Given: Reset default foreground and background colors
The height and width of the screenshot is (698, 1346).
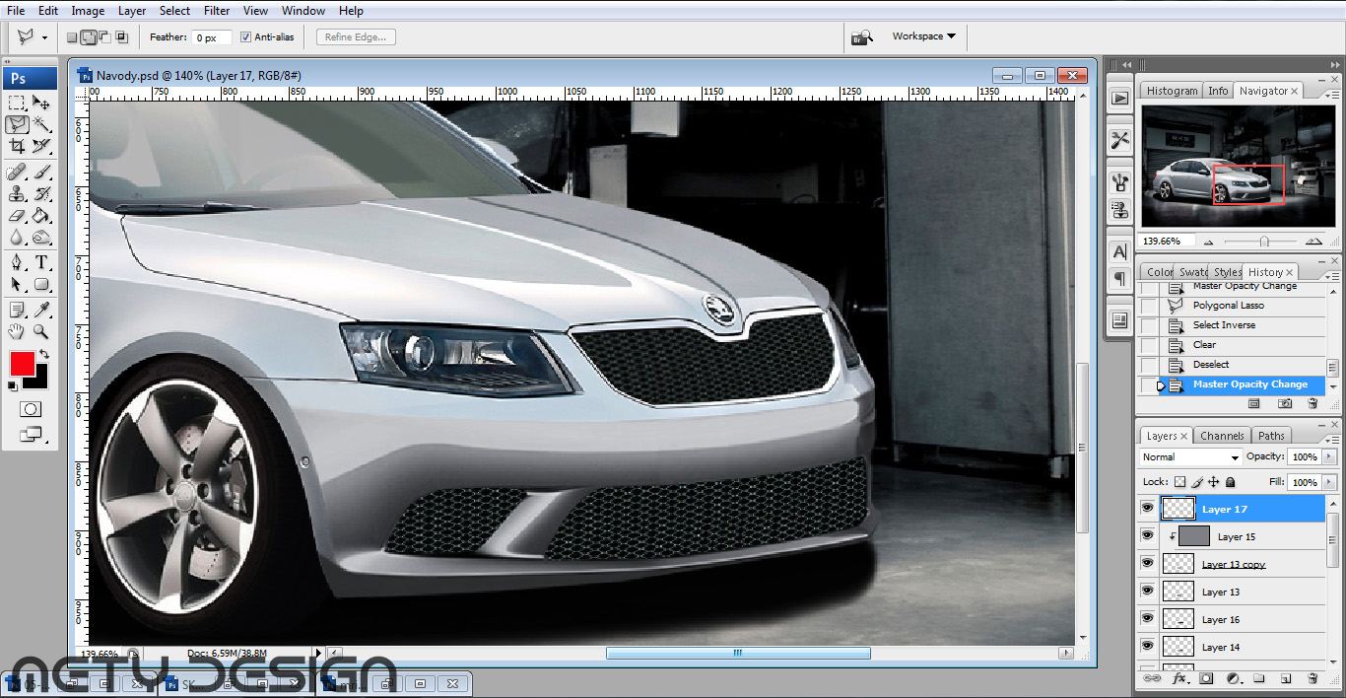Looking at the screenshot, I should pyautogui.click(x=13, y=386).
